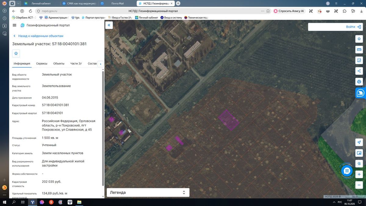Add the land plot to favorites with the star
The image size is (366, 206).
click(x=16, y=53)
